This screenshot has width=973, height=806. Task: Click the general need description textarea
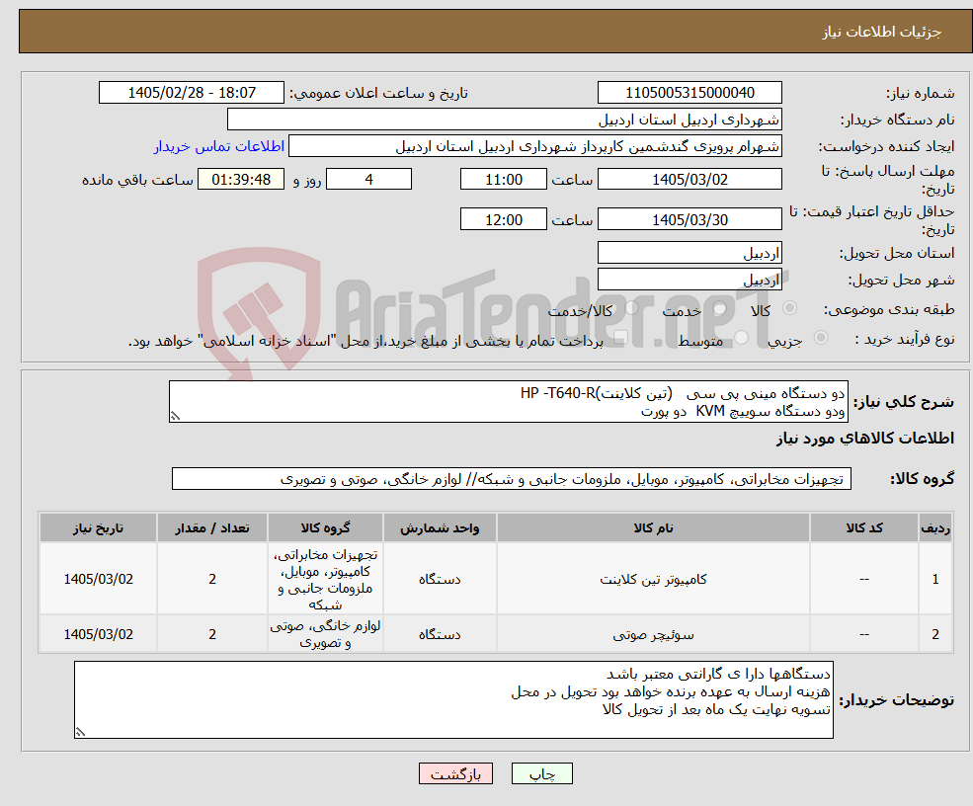[x=508, y=401]
